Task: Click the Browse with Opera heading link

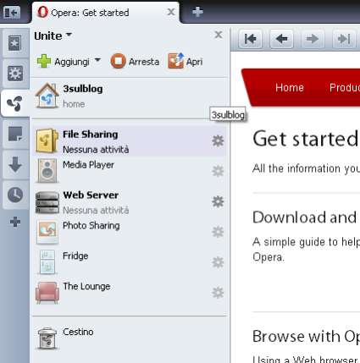Action: coord(306,336)
